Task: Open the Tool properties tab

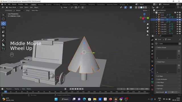Action: click(152, 40)
